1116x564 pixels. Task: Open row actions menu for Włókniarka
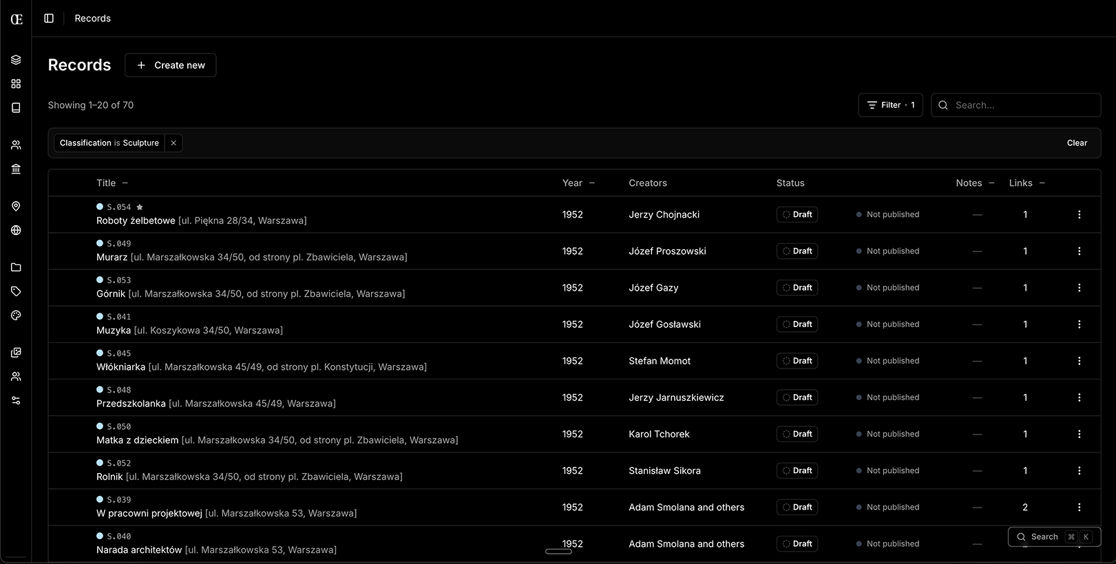pos(1079,361)
